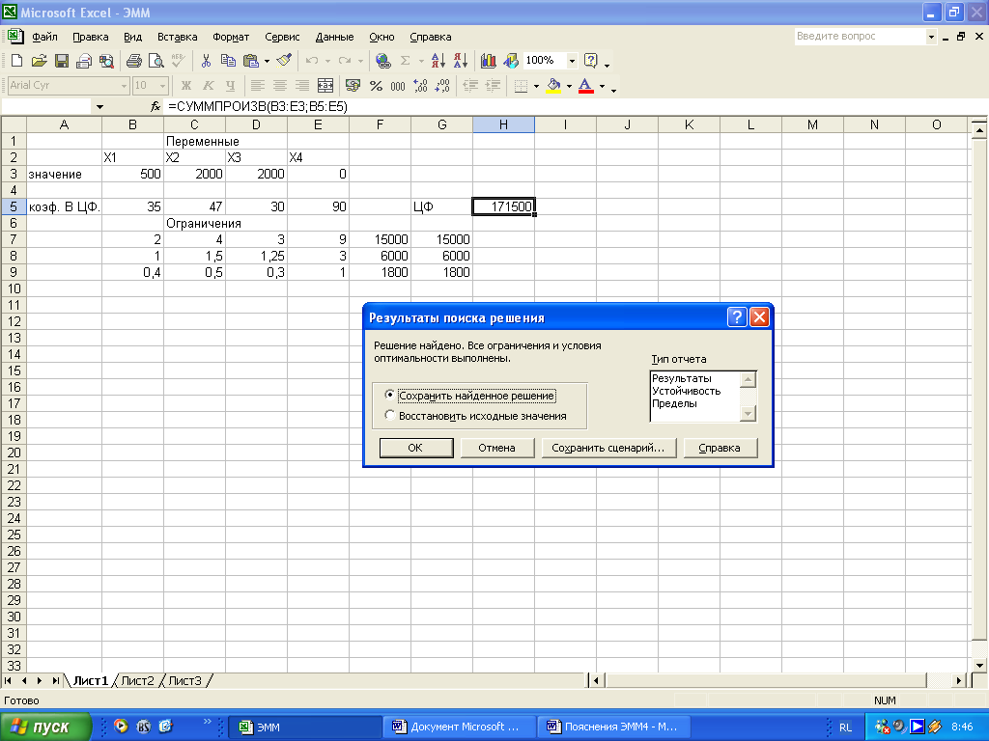Open the zoom 100% dropdown
The width and height of the screenshot is (989, 741).
[x=572, y=61]
